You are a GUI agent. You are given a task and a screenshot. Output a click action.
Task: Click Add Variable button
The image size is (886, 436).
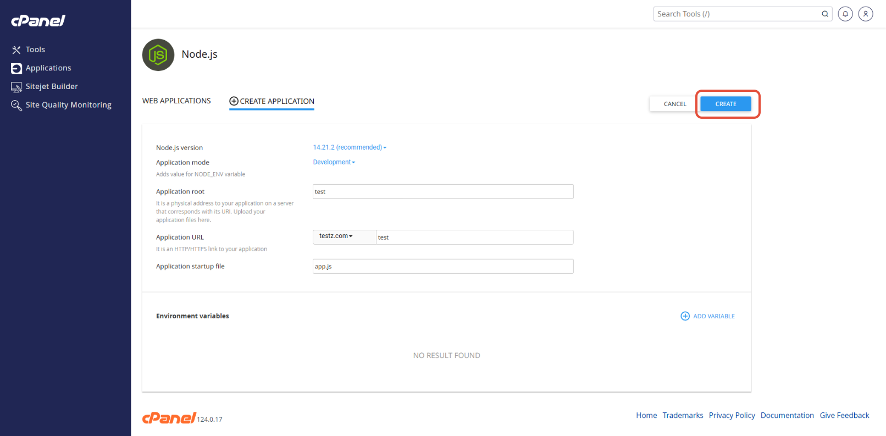click(x=708, y=316)
